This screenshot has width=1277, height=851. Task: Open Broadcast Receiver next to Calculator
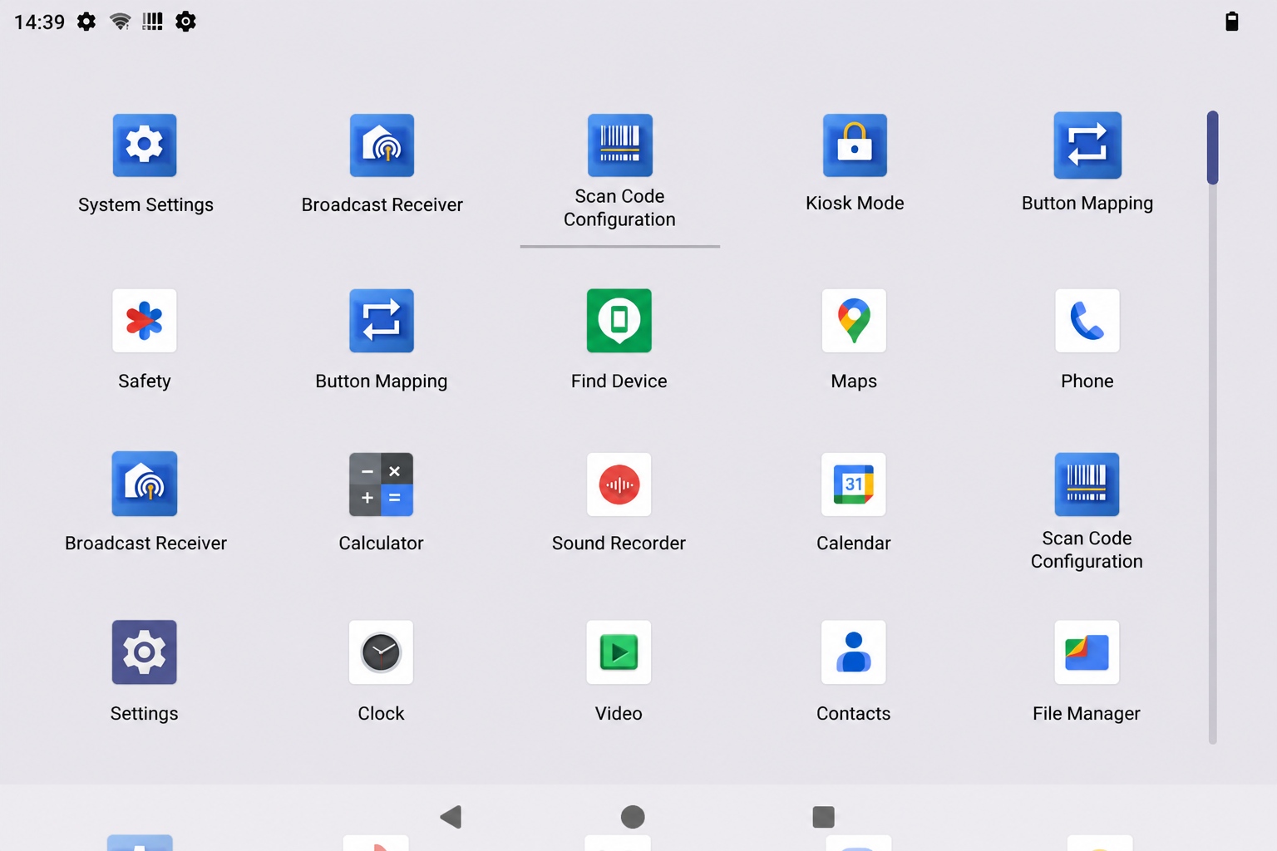pyautogui.click(x=145, y=484)
